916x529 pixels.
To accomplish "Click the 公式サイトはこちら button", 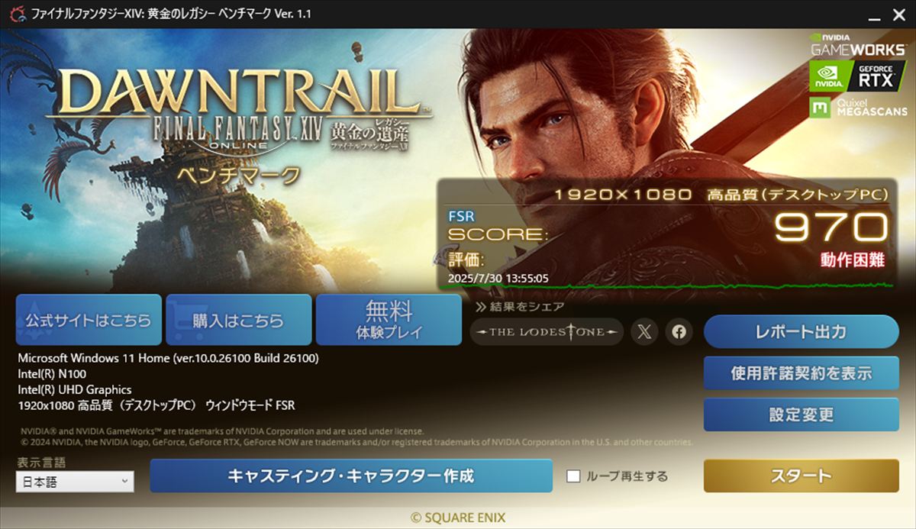I will (x=89, y=320).
